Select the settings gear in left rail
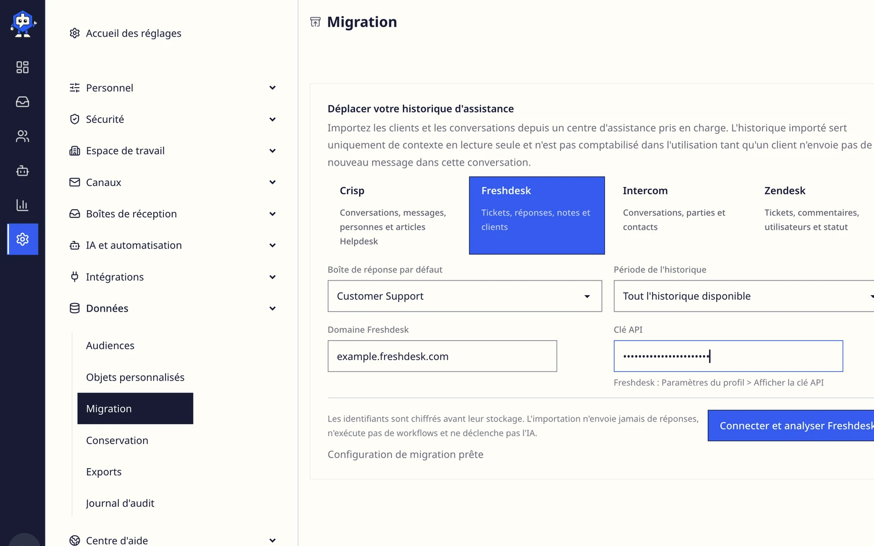Screen dimensions: 874x546 pyautogui.click(x=23, y=239)
